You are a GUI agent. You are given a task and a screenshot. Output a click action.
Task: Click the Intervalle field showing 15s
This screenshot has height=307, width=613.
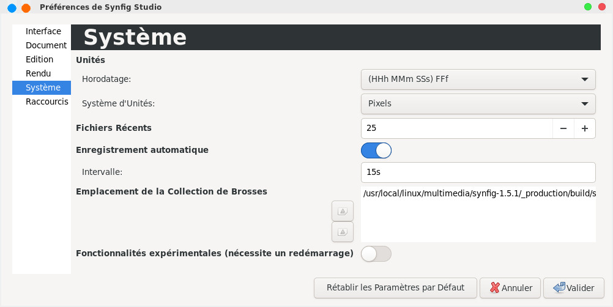(x=478, y=172)
